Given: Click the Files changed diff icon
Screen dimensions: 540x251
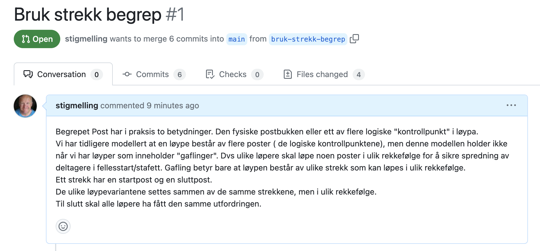Looking at the screenshot, I should click(x=288, y=74).
